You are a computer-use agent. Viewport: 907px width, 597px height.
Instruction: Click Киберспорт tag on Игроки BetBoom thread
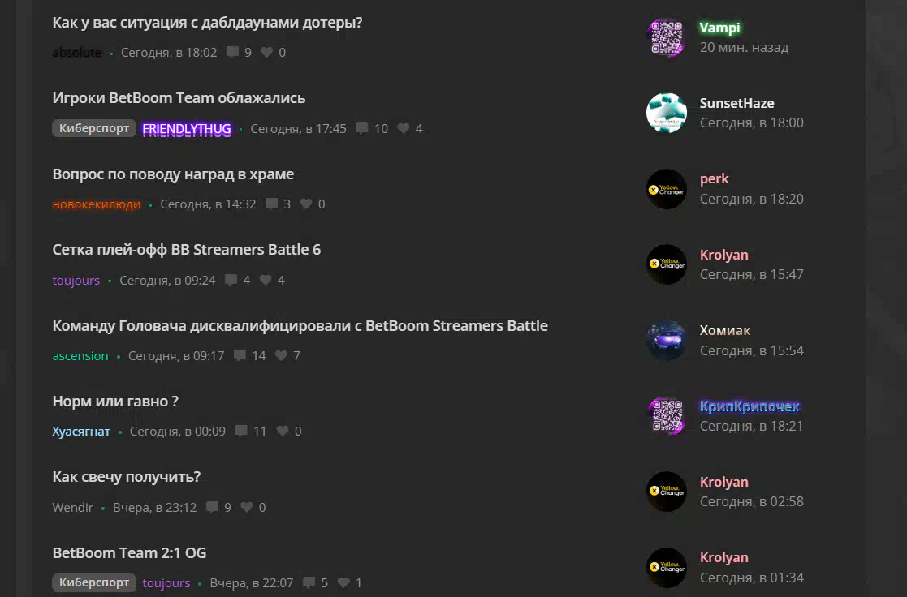[94, 128]
